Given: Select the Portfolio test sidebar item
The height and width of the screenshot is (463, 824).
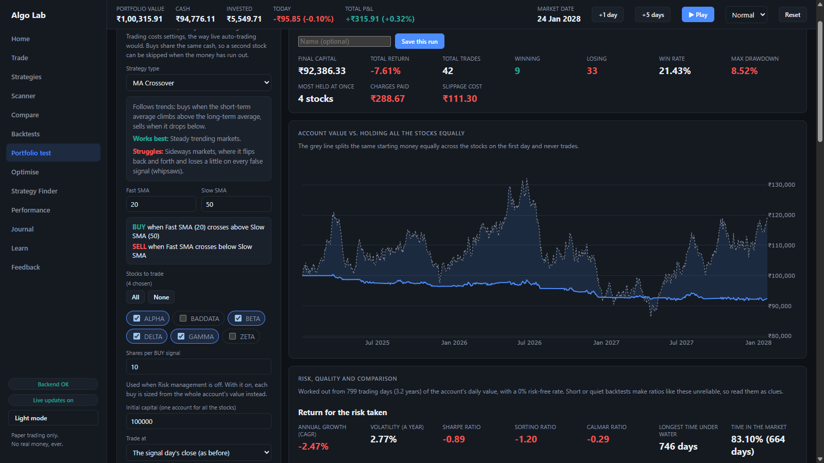Looking at the screenshot, I should point(53,153).
